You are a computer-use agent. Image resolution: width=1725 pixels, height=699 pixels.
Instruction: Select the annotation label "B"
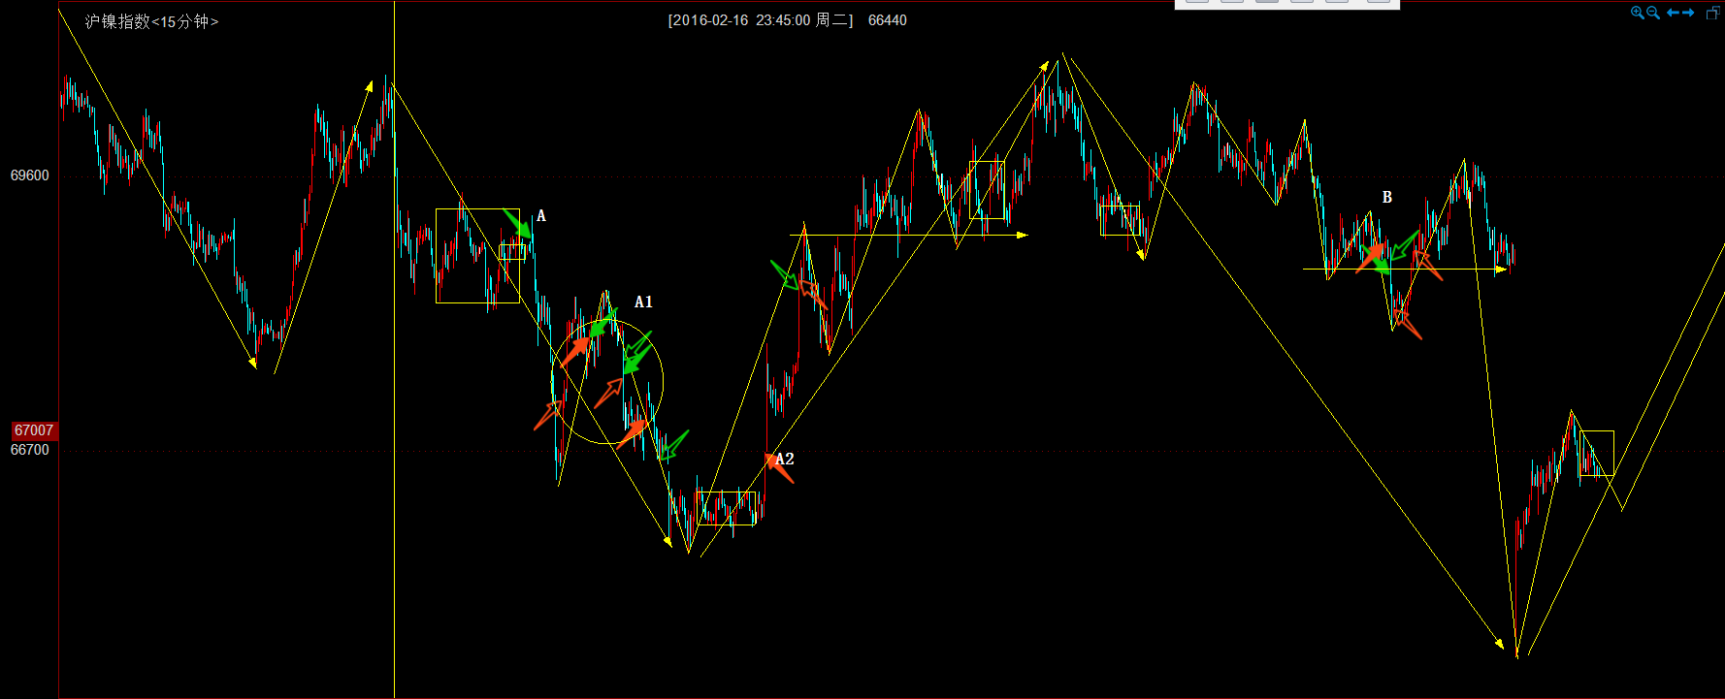[x=1386, y=198]
